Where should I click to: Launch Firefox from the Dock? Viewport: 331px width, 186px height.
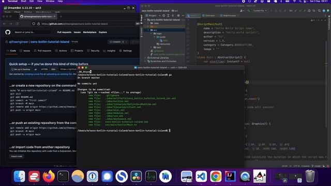click(49, 176)
